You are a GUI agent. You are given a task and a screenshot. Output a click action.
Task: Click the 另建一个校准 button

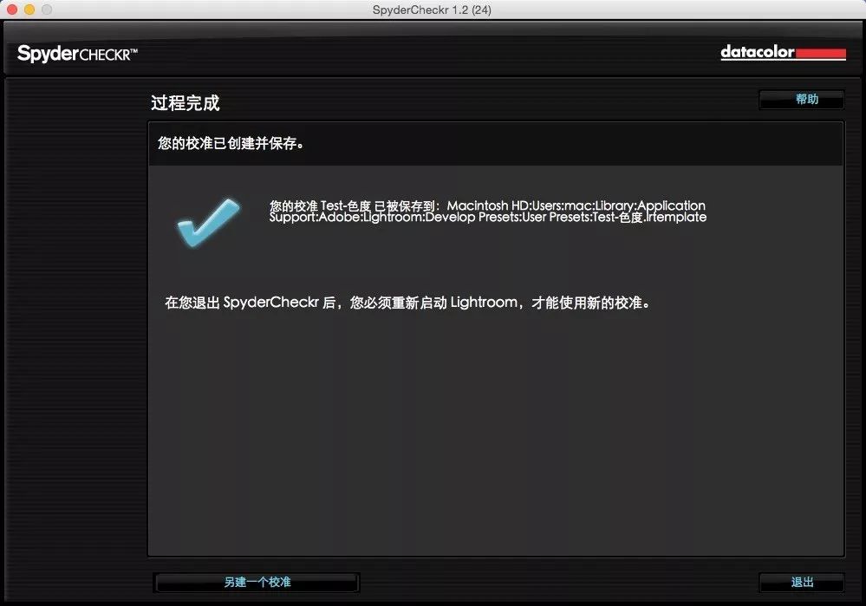(x=257, y=583)
